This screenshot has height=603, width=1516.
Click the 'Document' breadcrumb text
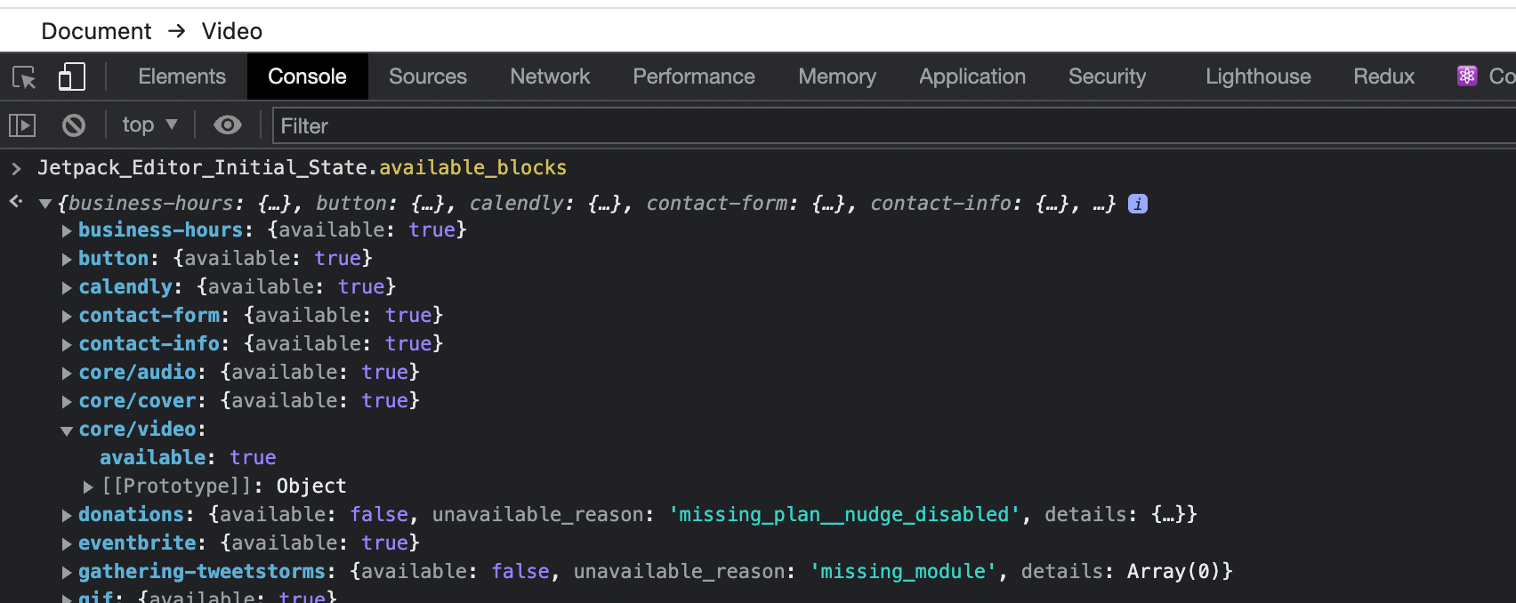pos(96,31)
